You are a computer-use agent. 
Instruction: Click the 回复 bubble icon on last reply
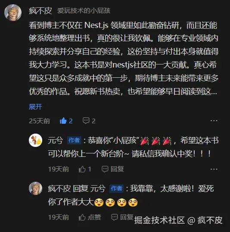115,217
